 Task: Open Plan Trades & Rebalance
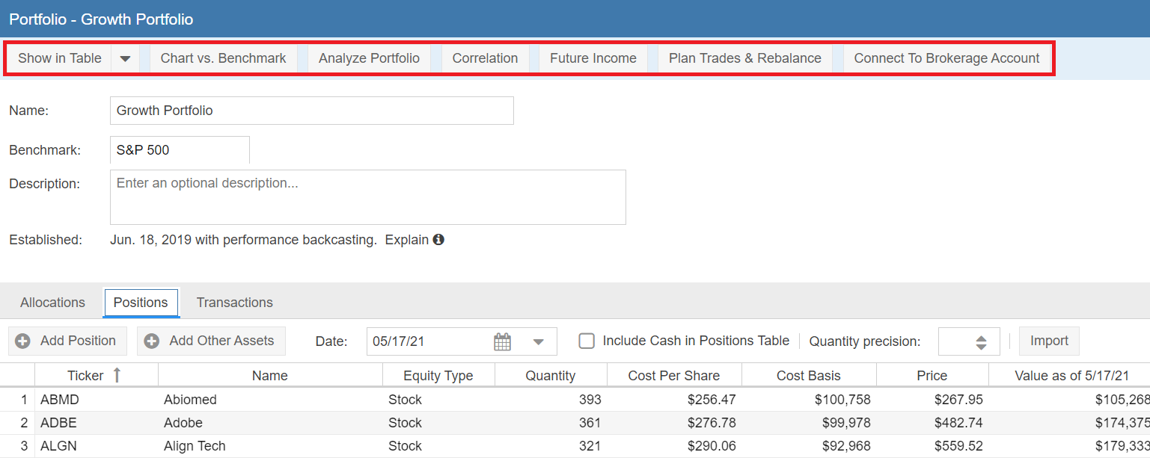tap(744, 58)
